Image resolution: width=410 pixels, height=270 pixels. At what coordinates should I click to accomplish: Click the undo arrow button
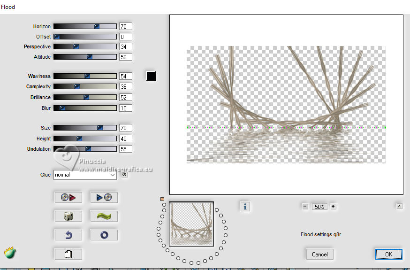click(x=68, y=235)
